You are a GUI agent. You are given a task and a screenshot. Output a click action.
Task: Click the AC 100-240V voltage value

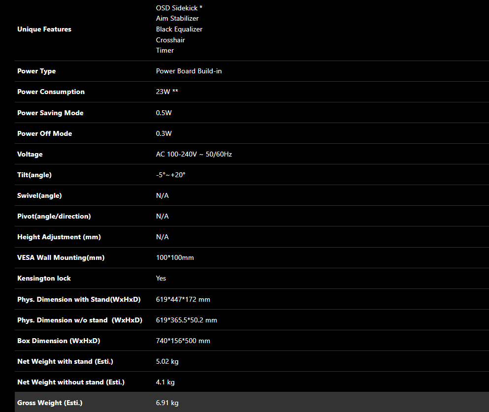(194, 155)
